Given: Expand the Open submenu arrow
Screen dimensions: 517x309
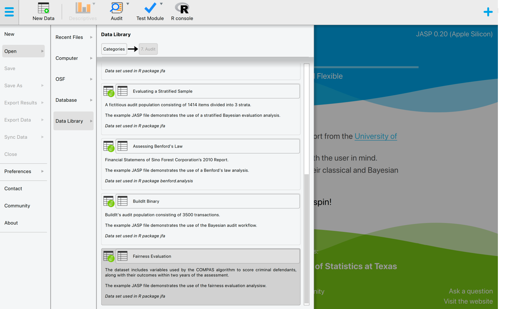Looking at the screenshot, I should pos(42,51).
